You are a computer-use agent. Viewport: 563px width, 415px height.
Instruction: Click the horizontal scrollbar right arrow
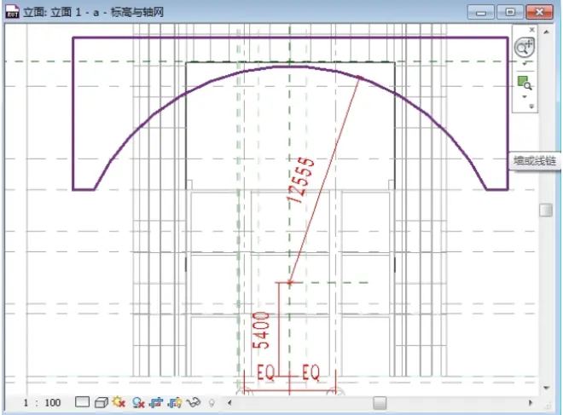[x=531, y=403]
